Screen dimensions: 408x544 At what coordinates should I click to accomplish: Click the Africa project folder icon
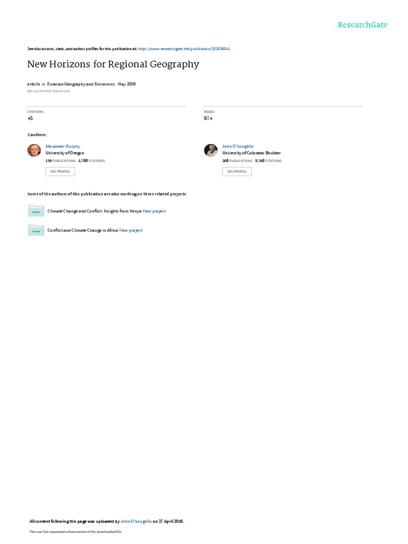pyautogui.click(x=36, y=231)
